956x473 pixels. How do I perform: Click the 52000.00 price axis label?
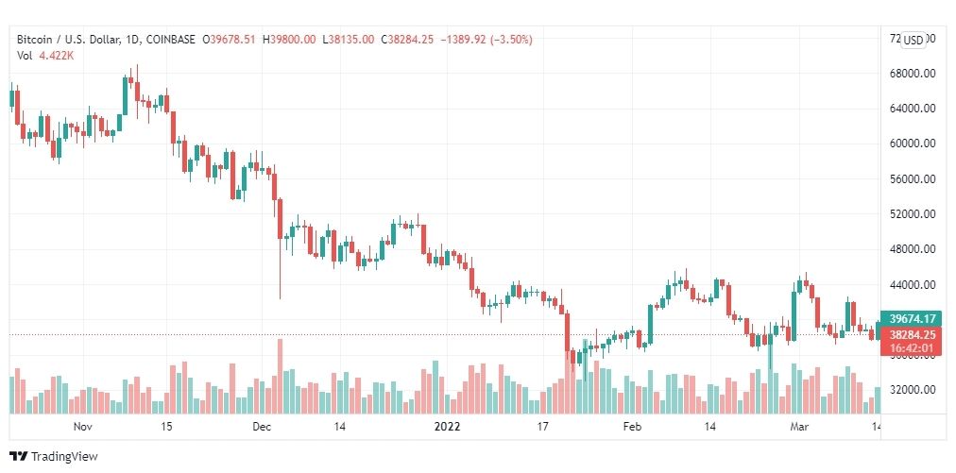point(913,214)
